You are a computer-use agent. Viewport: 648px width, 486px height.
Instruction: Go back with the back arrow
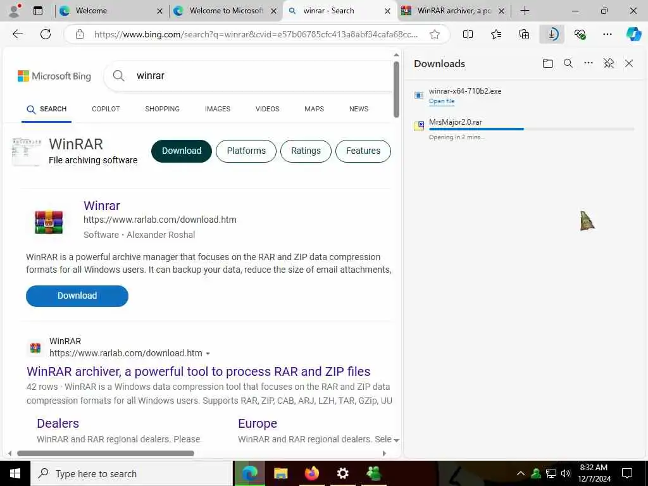point(17,34)
